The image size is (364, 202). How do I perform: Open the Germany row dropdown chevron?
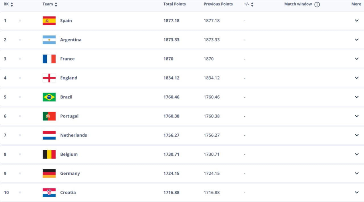tap(357, 174)
